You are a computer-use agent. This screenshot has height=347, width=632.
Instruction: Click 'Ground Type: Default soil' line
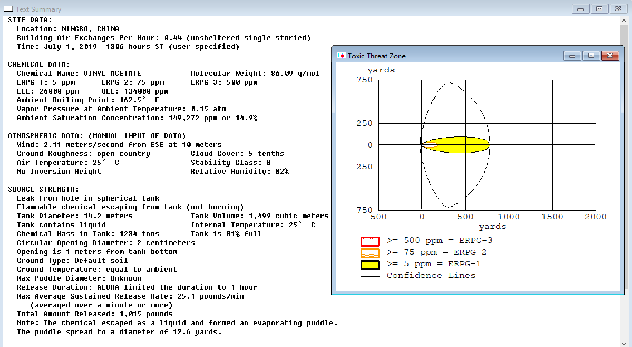coord(72,260)
